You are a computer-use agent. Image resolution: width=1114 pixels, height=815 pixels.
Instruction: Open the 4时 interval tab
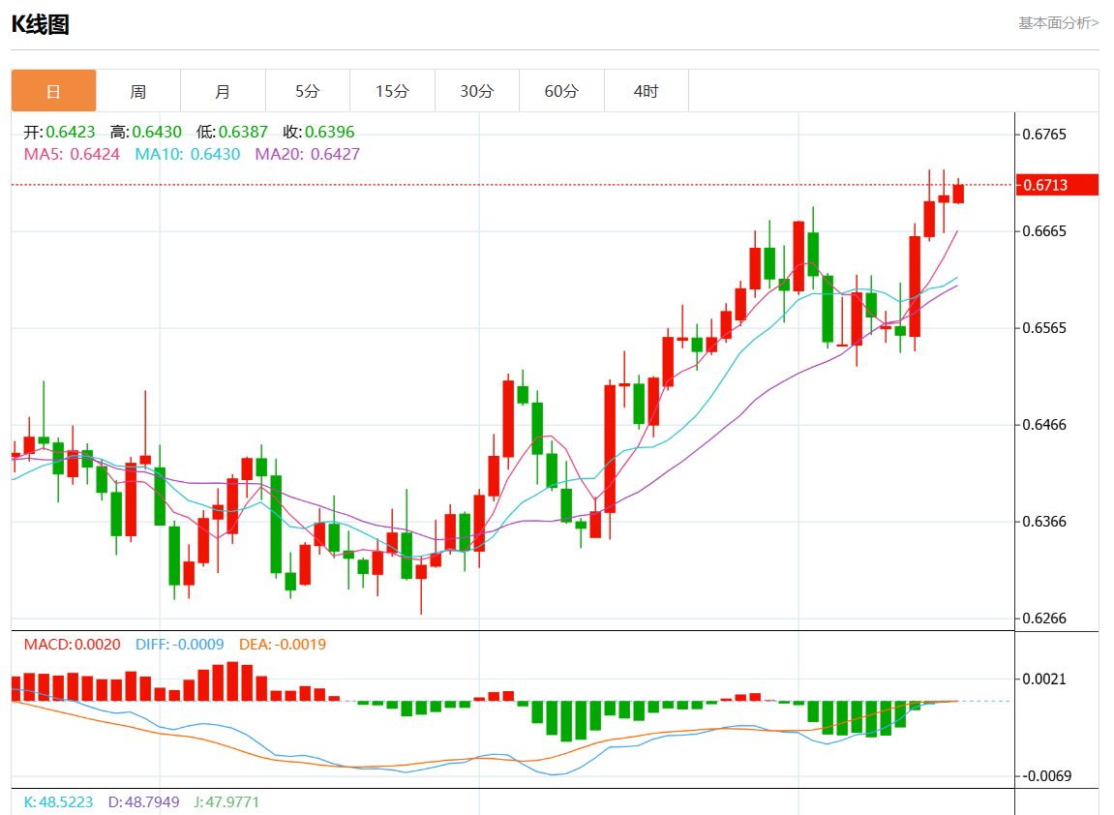(x=646, y=91)
